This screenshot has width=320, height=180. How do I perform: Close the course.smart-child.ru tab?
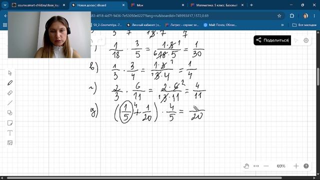click(64, 5)
